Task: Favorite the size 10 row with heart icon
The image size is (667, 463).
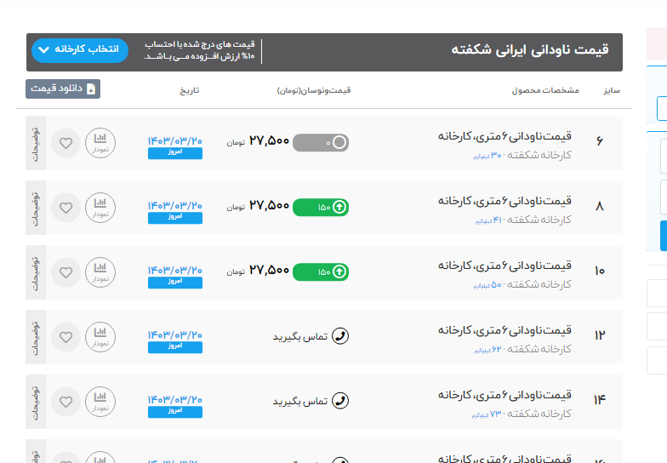Action: coord(66,272)
